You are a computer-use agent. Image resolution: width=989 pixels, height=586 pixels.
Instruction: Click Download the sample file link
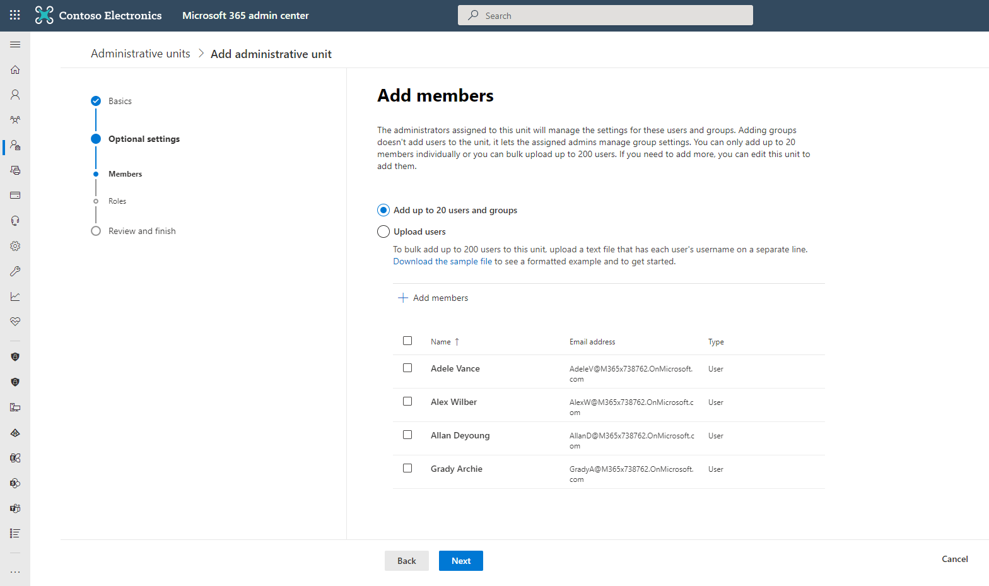tap(442, 261)
